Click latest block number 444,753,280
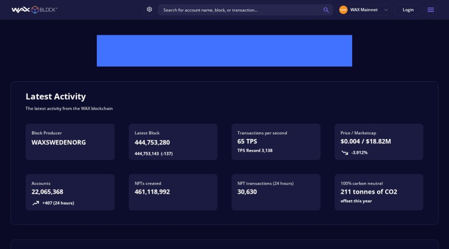The image size is (449, 249). [x=152, y=142]
